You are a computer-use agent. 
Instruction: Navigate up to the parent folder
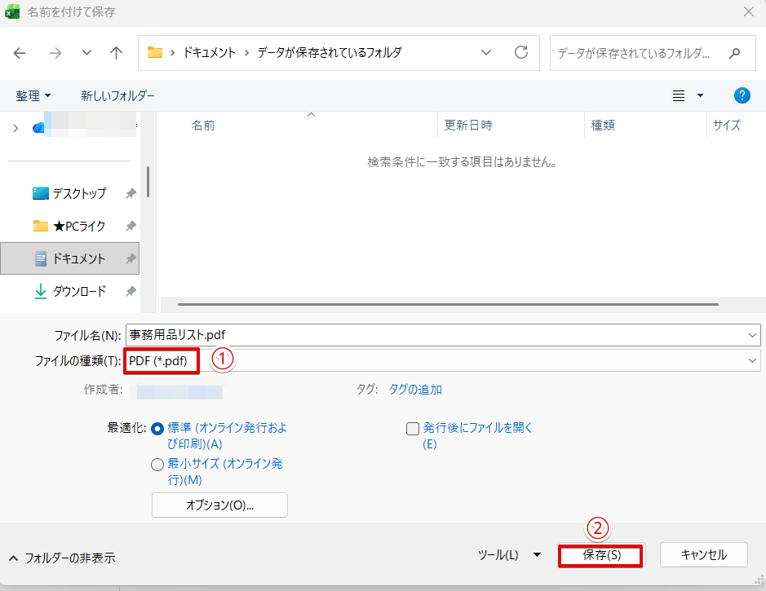coord(116,52)
